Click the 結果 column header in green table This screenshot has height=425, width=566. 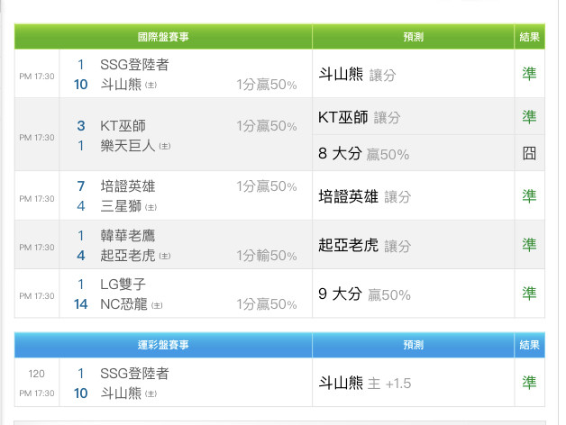(x=529, y=37)
